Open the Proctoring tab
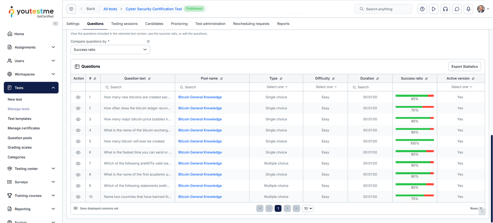This screenshot has width=493, height=223. 179,24
